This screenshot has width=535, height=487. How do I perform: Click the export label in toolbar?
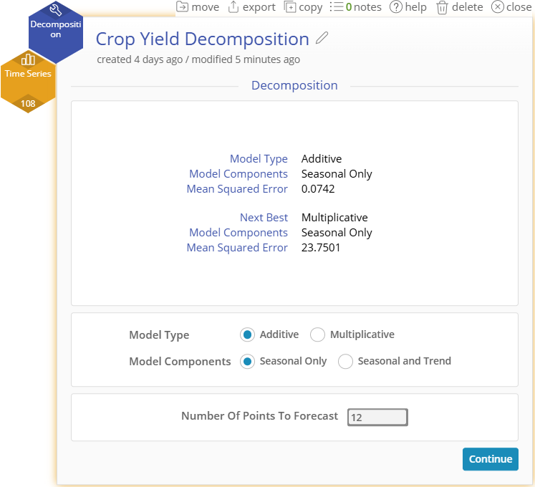tap(259, 7)
